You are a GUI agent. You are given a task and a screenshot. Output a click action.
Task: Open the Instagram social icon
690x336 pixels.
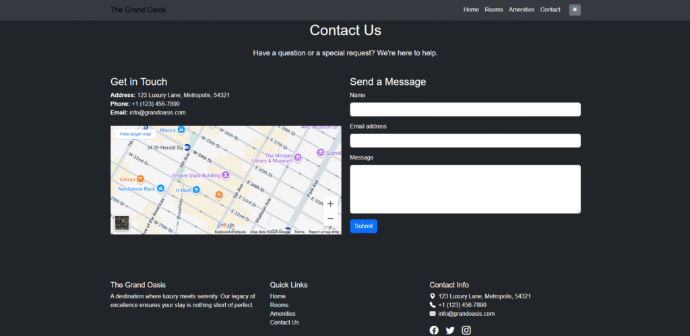pyautogui.click(x=466, y=331)
